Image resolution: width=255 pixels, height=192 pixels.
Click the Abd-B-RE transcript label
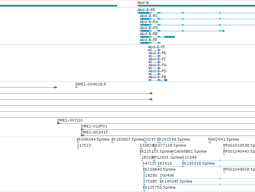[146, 10]
